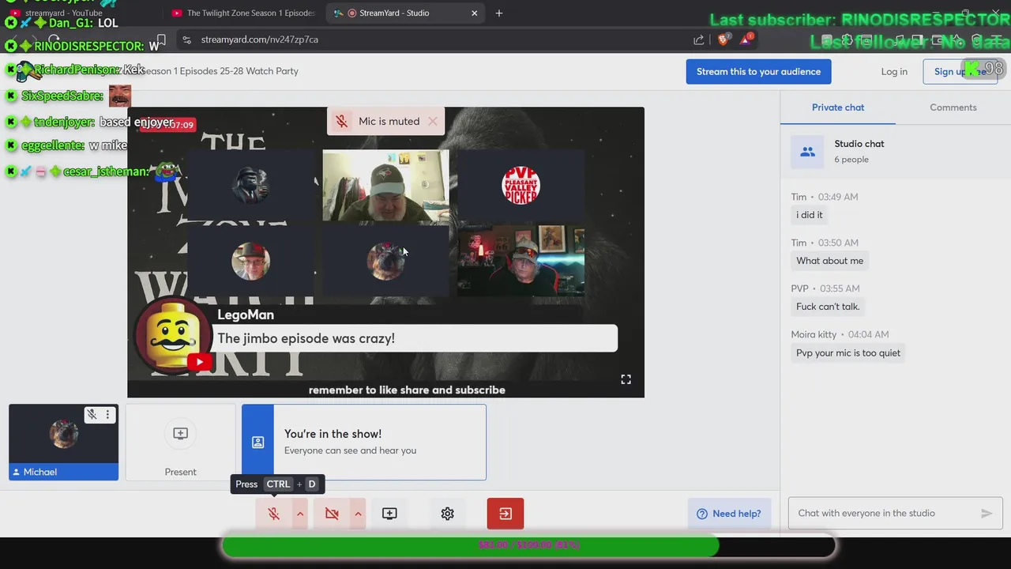This screenshot has height=569, width=1011.
Task: Click the You're in the show card
Action: coord(364,442)
